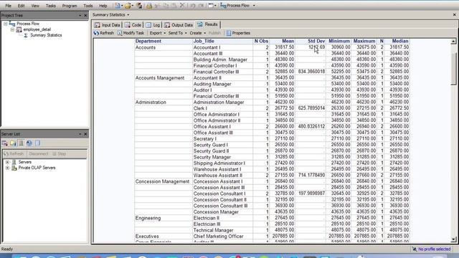Open the Summary Statistics title dropdown
This screenshot has height=258, width=459.
pyautogui.click(x=128, y=15)
